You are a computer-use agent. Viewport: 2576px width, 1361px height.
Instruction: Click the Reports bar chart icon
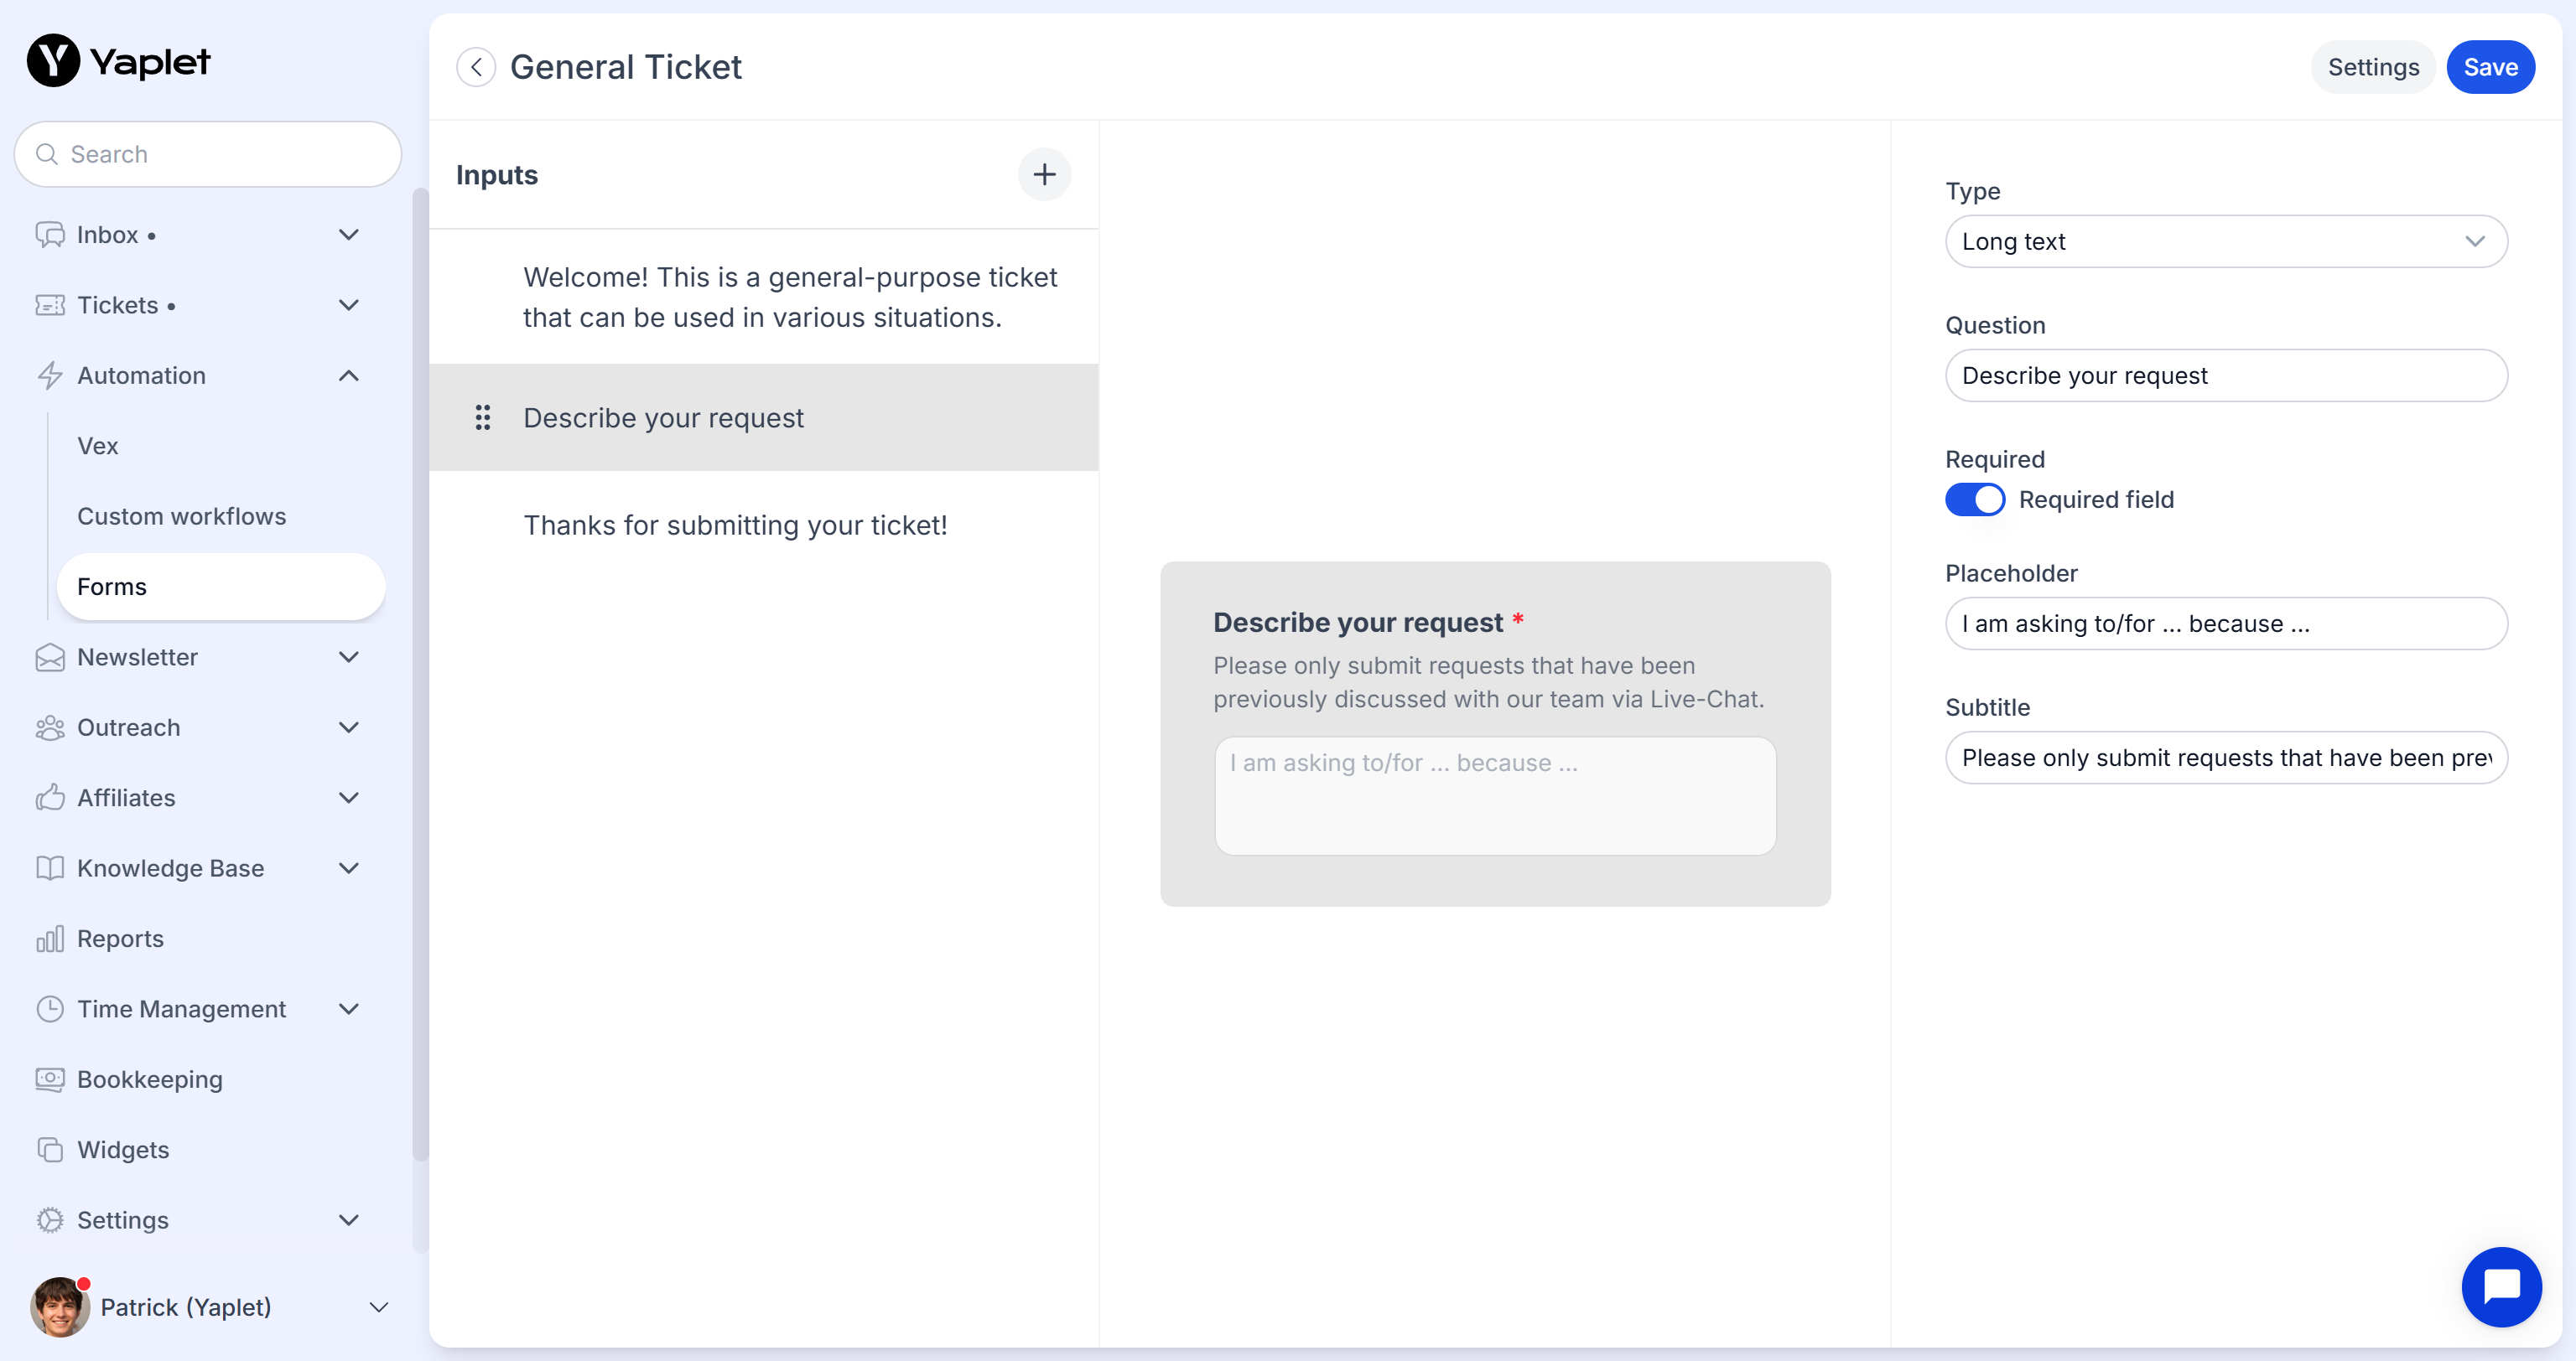click(x=50, y=939)
